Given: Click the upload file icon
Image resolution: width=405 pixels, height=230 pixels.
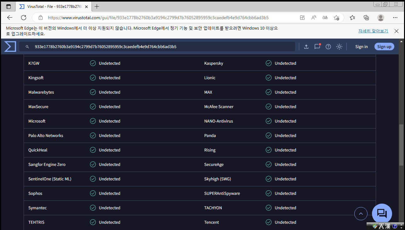Looking at the screenshot, I should (306, 47).
